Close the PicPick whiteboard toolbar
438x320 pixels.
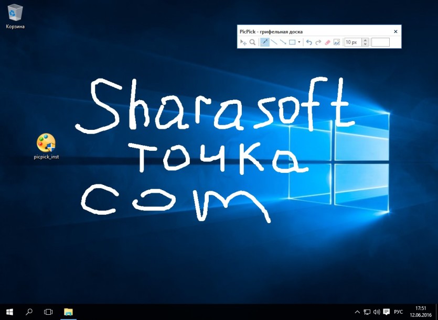[396, 31]
